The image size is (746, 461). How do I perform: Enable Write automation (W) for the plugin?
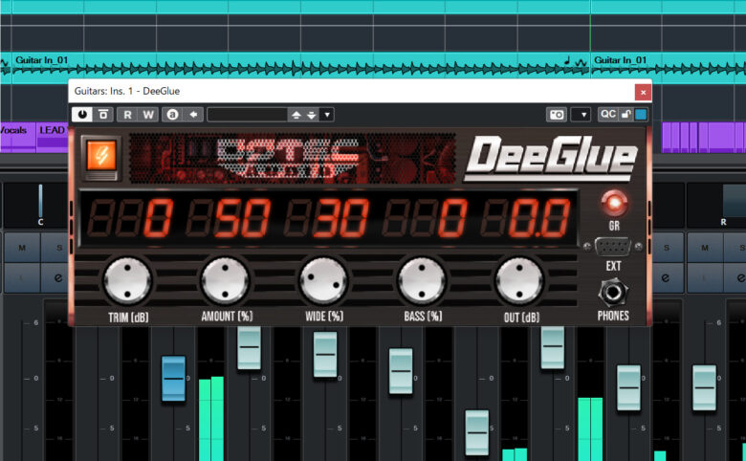click(148, 114)
